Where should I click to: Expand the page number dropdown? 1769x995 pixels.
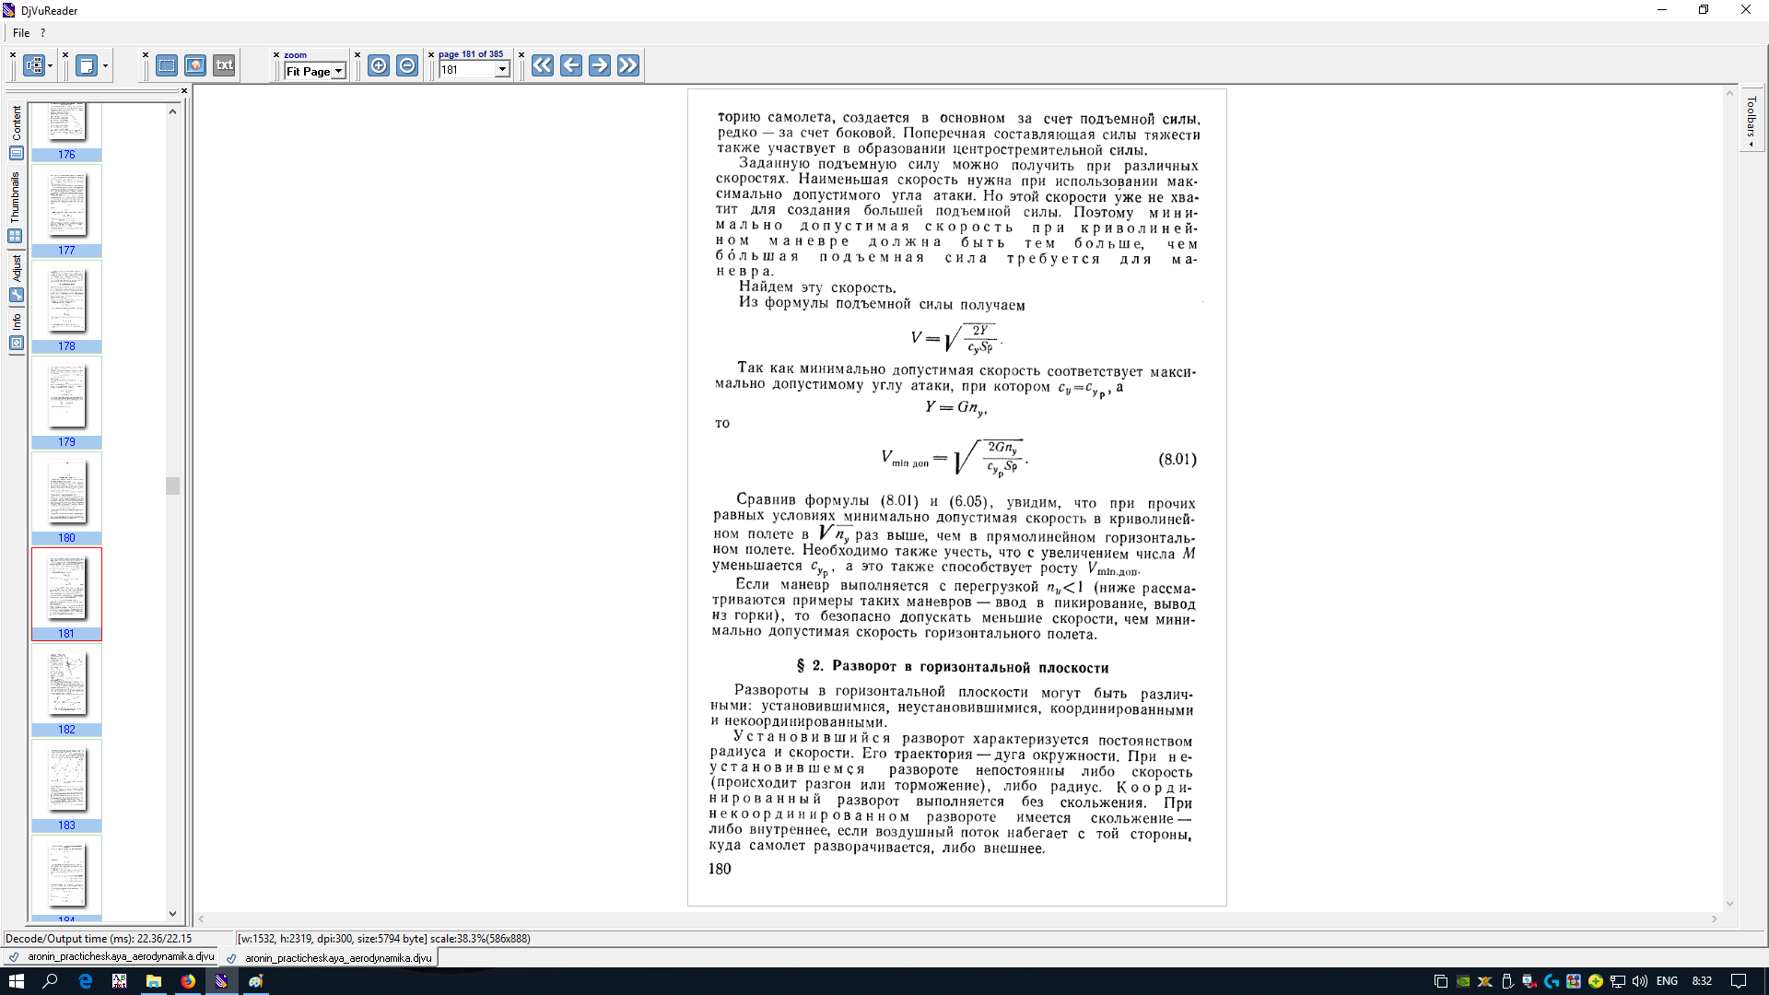(x=502, y=70)
